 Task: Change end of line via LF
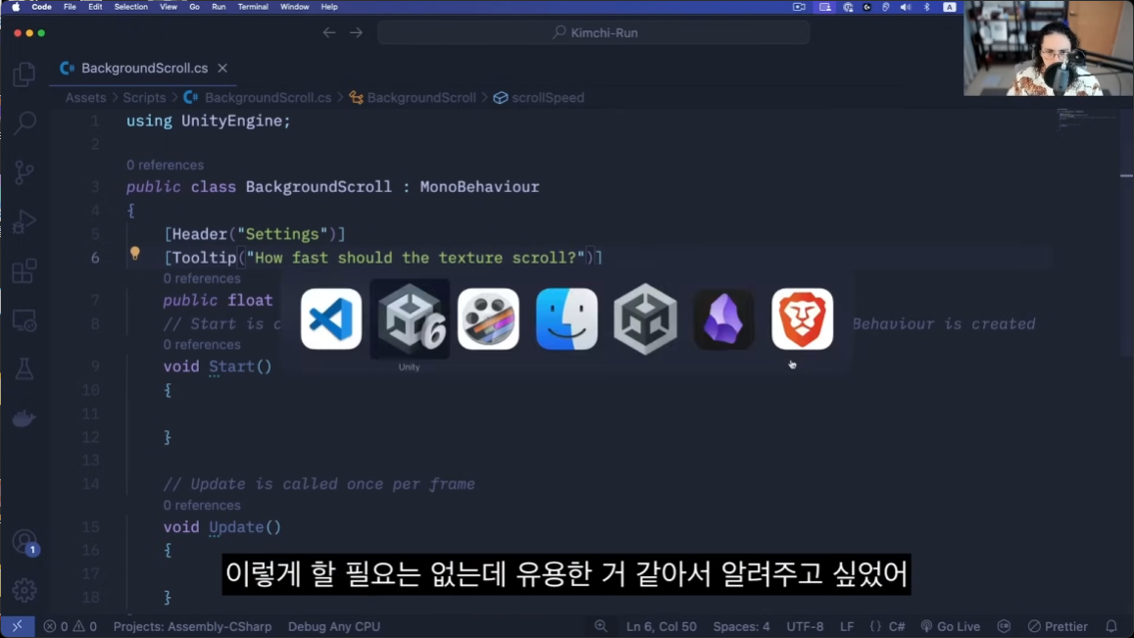846,626
